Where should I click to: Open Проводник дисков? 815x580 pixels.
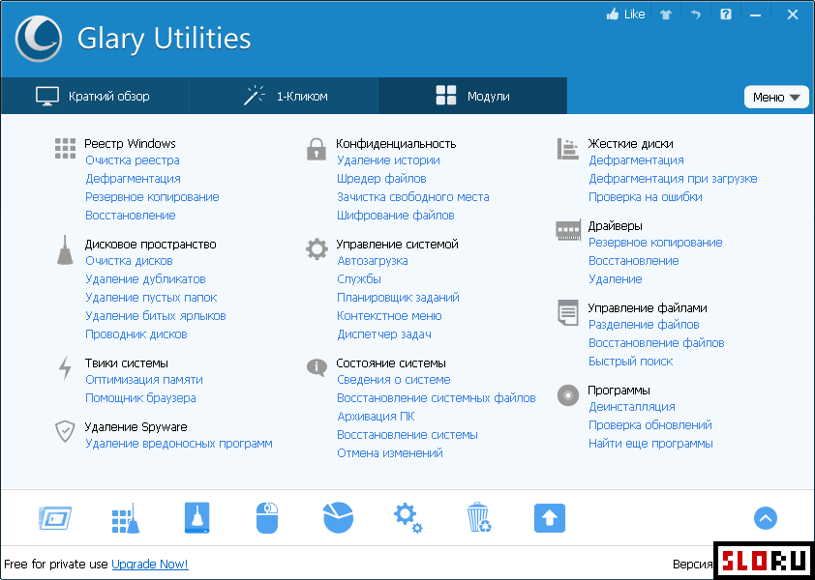136,334
